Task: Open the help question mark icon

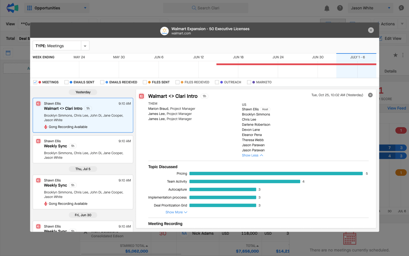Action: click(340, 8)
